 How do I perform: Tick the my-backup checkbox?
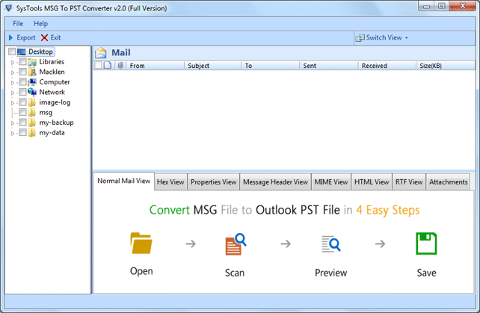coord(22,123)
